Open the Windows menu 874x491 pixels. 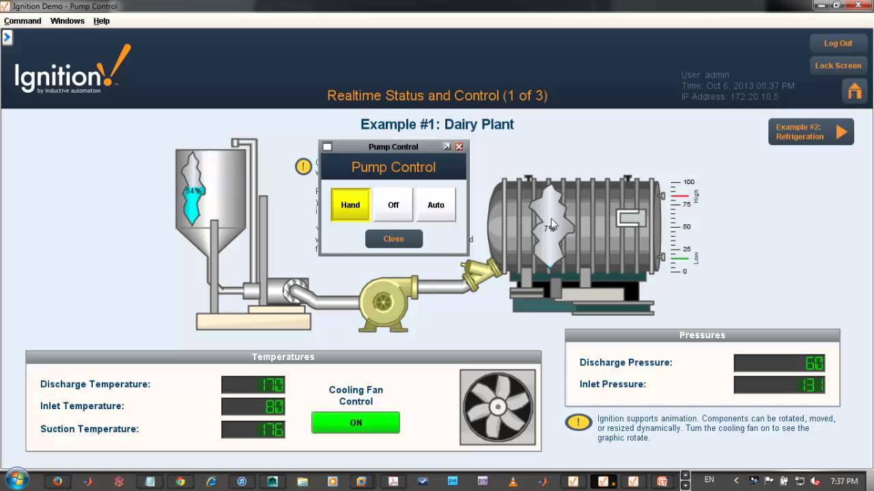pos(68,21)
